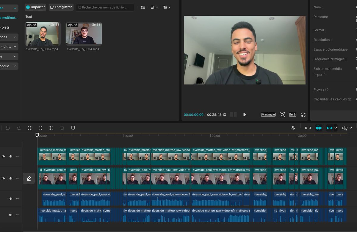Expand the 'es' sidebar section

point(9,56)
